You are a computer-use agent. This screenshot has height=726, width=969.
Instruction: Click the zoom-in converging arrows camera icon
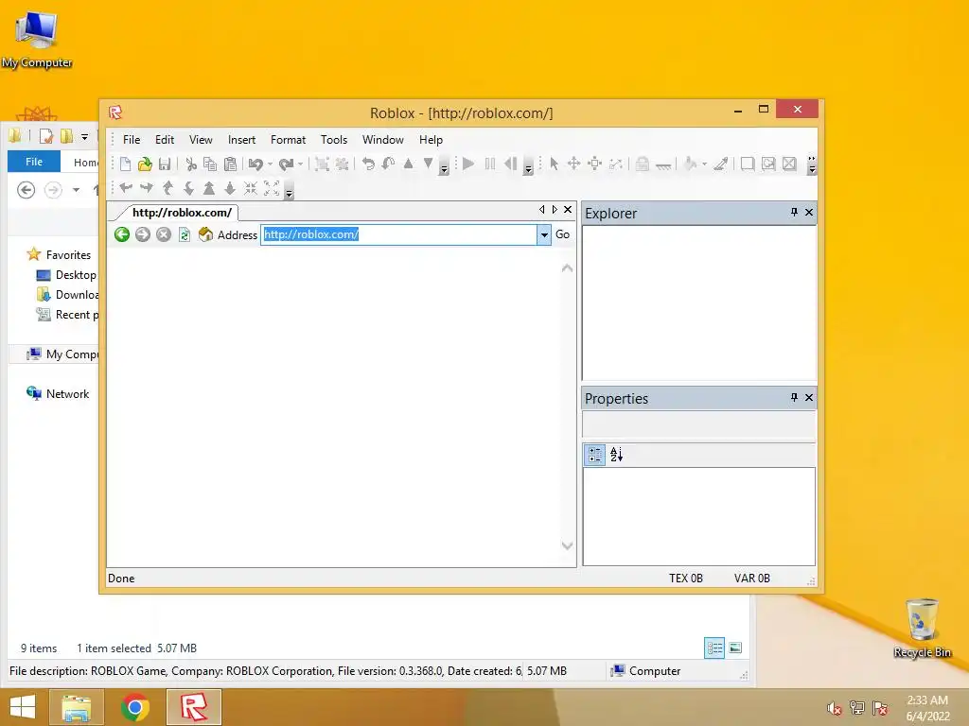(x=250, y=188)
